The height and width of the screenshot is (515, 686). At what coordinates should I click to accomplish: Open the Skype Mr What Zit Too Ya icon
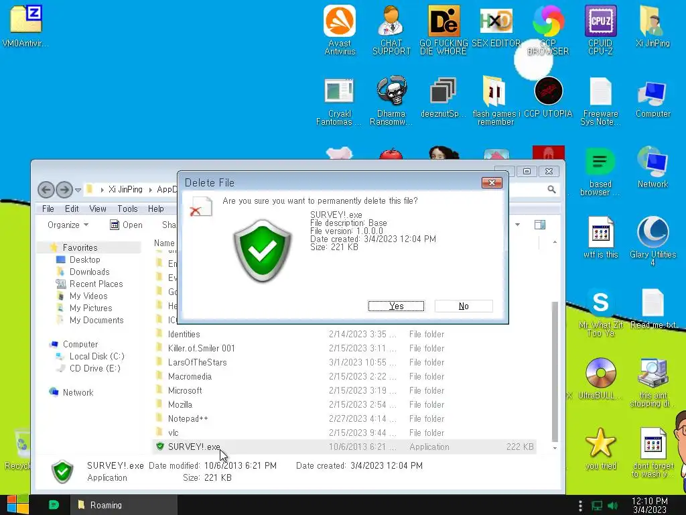tap(600, 312)
